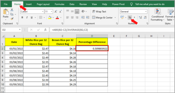The height and width of the screenshot is (93, 175).
Task: Click the Format Painter brush icon
Action: [x=12, y=19]
